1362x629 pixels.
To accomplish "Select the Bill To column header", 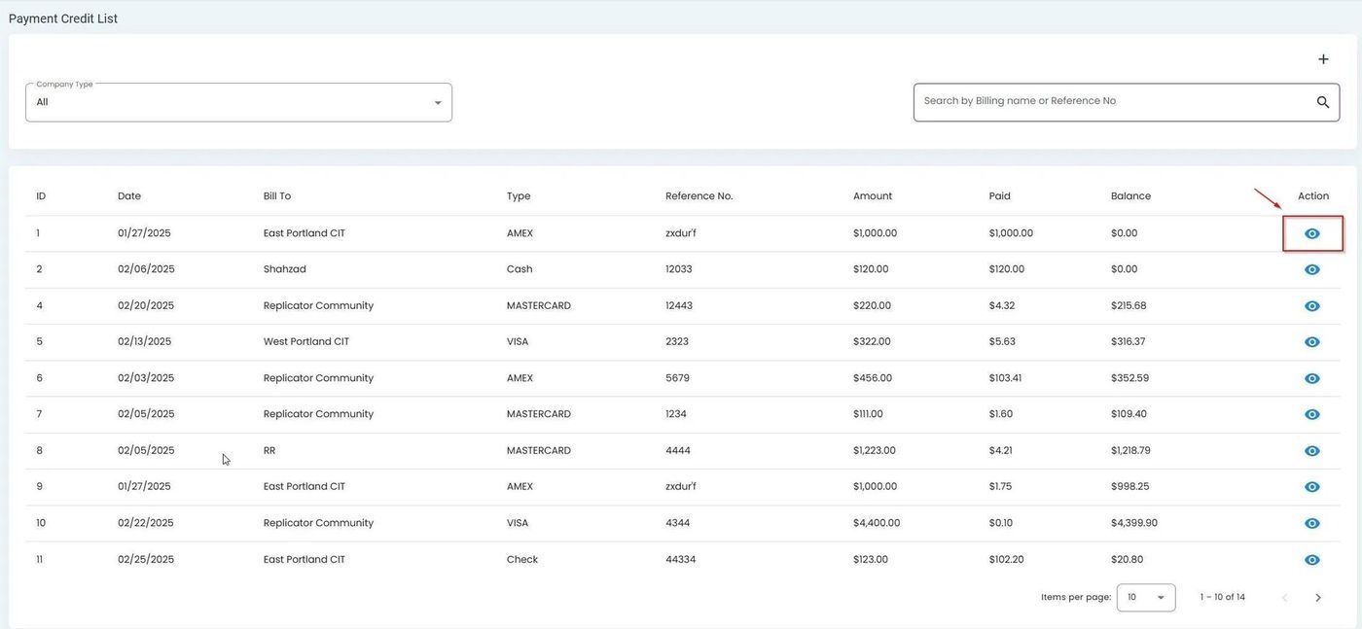I will [x=277, y=196].
